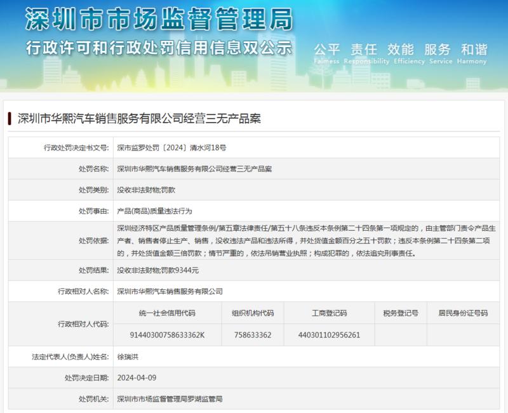Click the 行政处罚决定书文号 label

[76, 148]
